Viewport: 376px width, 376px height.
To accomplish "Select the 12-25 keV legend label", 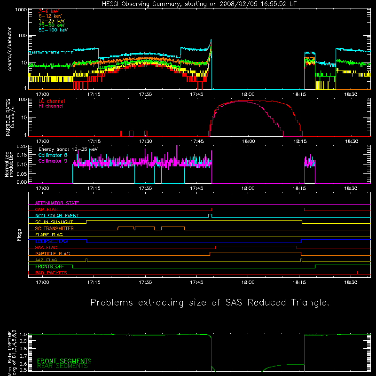I will point(52,21).
